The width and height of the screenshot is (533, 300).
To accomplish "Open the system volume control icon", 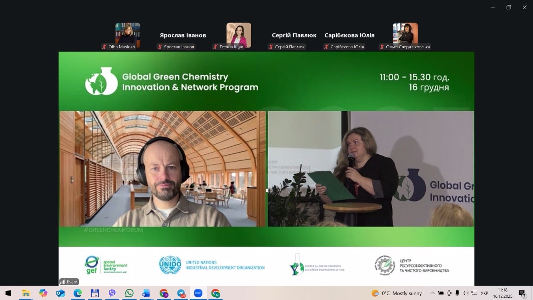I will point(465,293).
